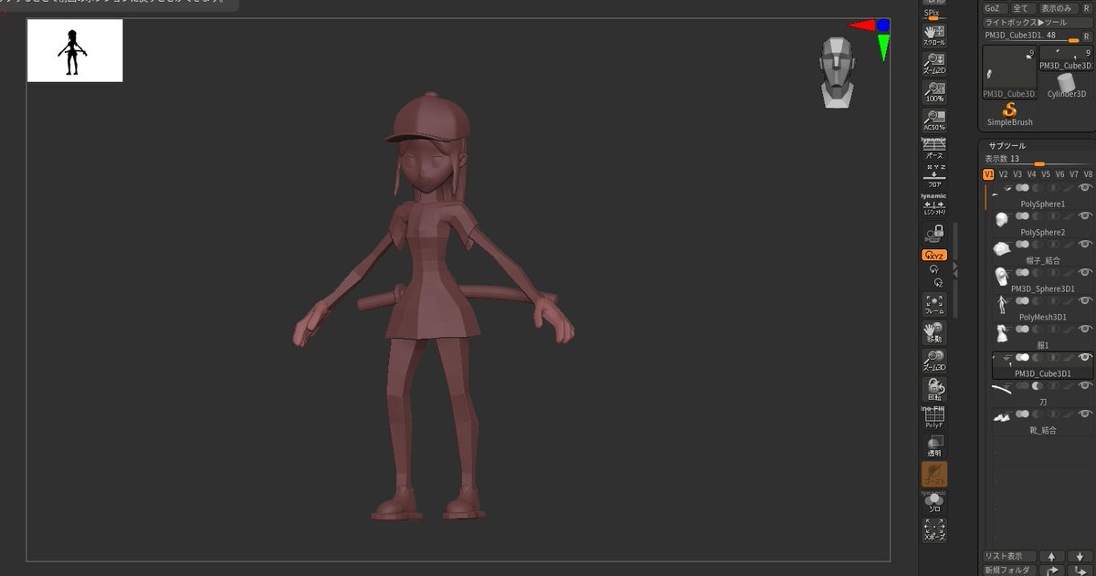Move subtool up with curved arrow
The image size is (1096, 576).
[1051, 570]
